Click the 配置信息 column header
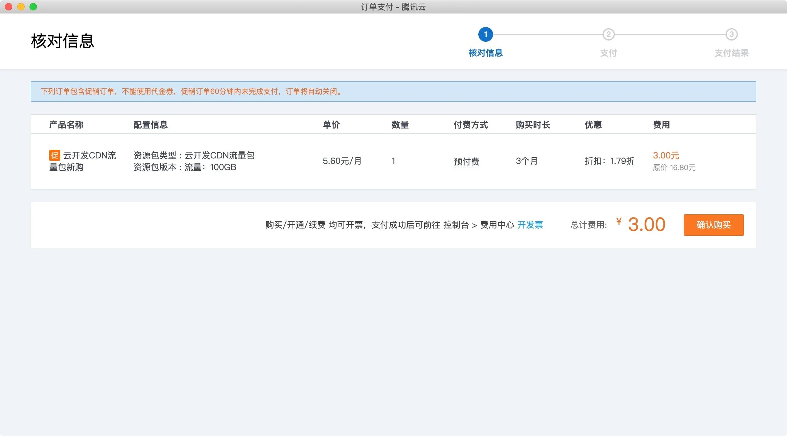This screenshot has height=436, width=787. [150, 125]
